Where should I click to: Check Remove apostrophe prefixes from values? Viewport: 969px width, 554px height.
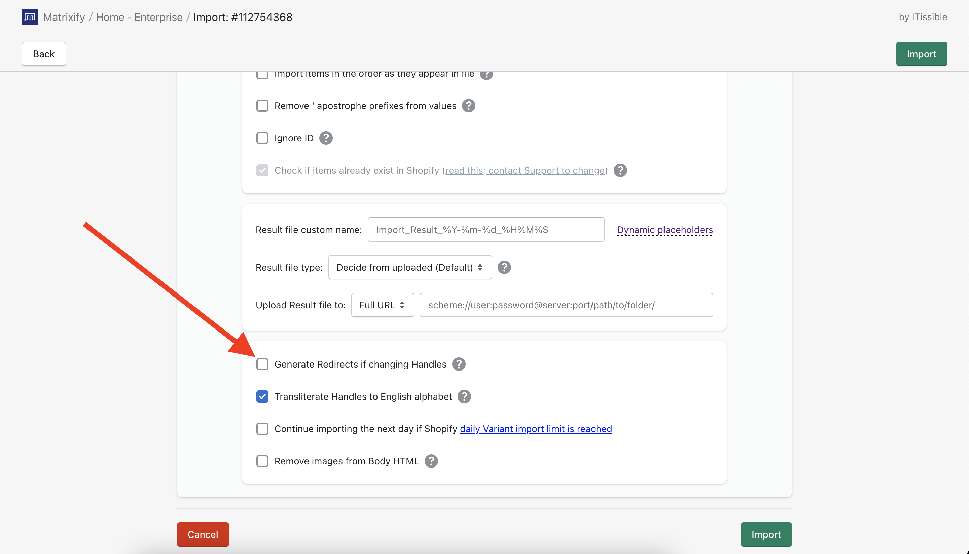262,106
